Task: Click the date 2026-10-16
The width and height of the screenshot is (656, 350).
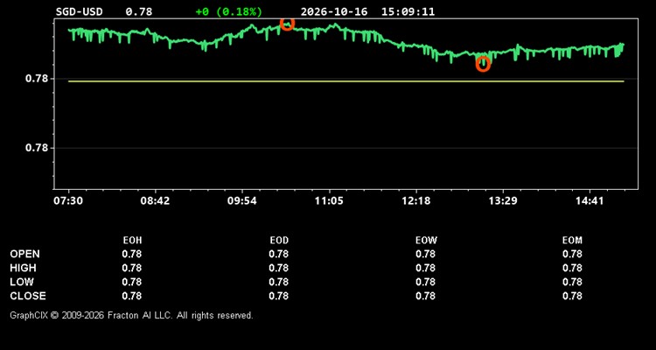Action: (x=334, y=11)
